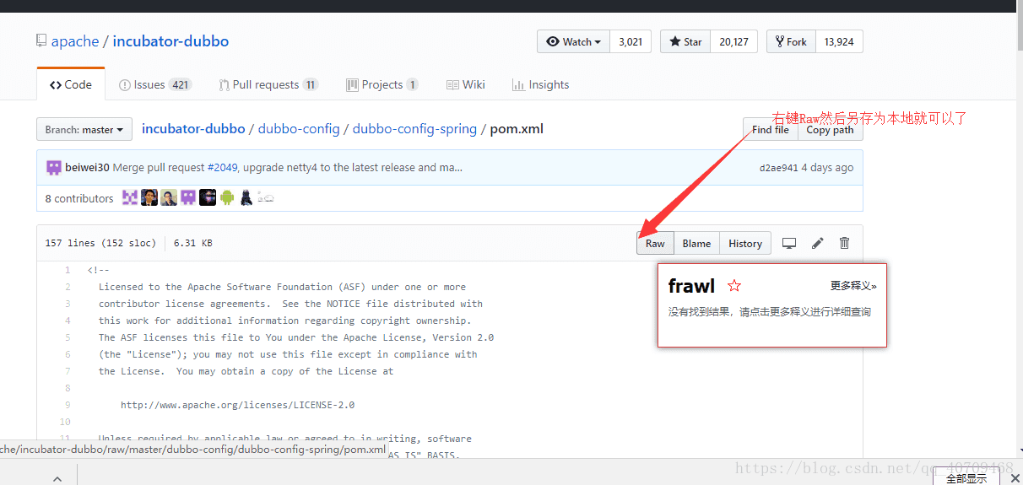The image size is (1023, 485).
Task: Click the black silhouette contributor avatar
Action: [246, 197]
